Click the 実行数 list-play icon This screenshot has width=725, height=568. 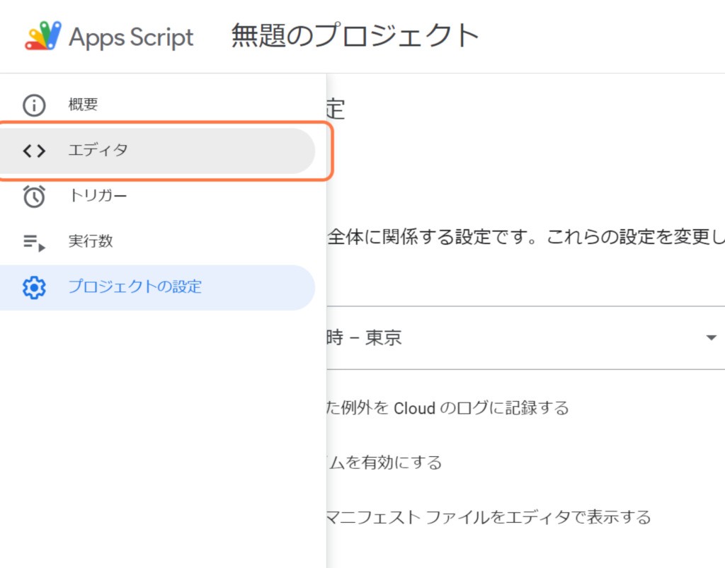point(34,242)
